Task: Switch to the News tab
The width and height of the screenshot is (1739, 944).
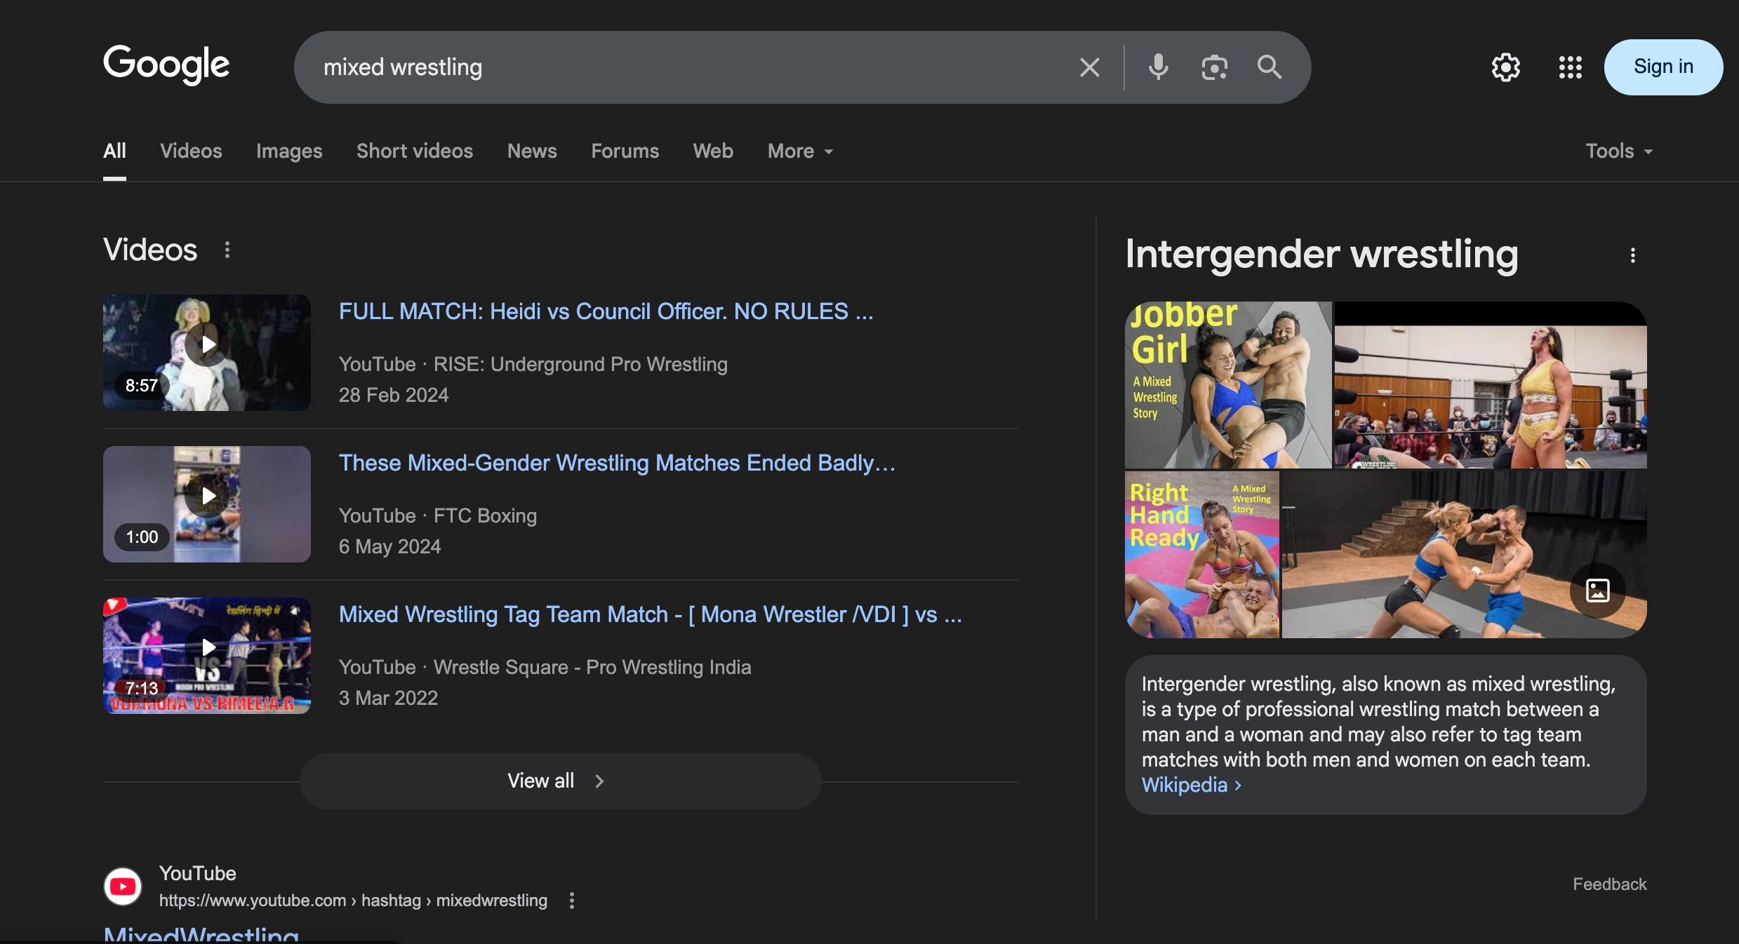Action: pos(532,151)
